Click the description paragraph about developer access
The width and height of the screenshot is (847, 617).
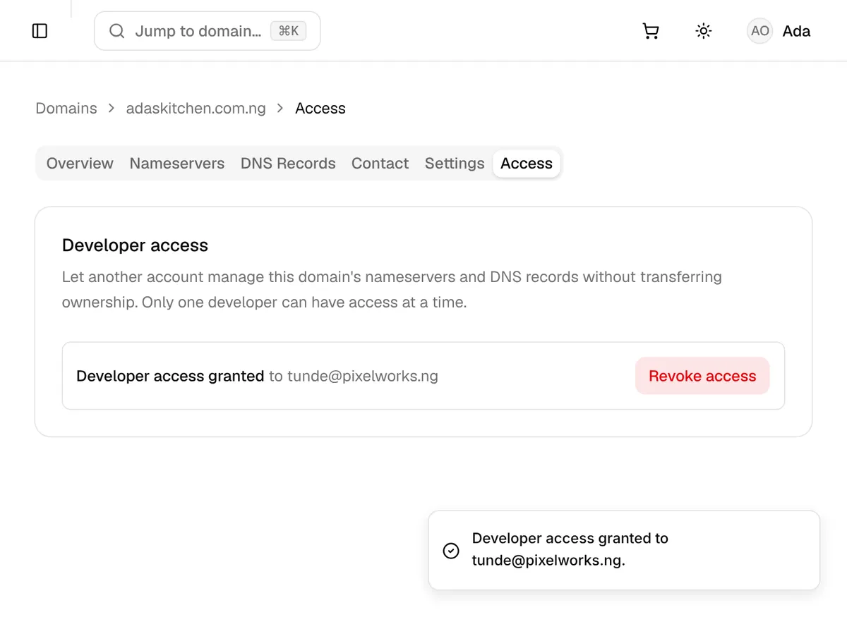tap(392, 290)
